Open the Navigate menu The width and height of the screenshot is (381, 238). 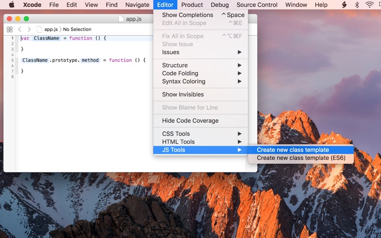[137, 5]
